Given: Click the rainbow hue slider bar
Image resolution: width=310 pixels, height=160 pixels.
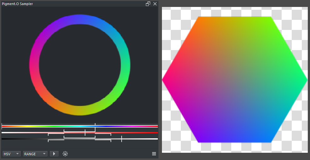Looking at the screenshot, I should [80, 126].
